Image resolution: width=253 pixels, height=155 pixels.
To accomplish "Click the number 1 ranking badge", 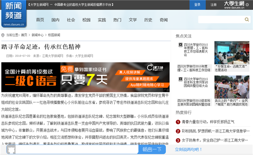I will [x=178, y=122].
